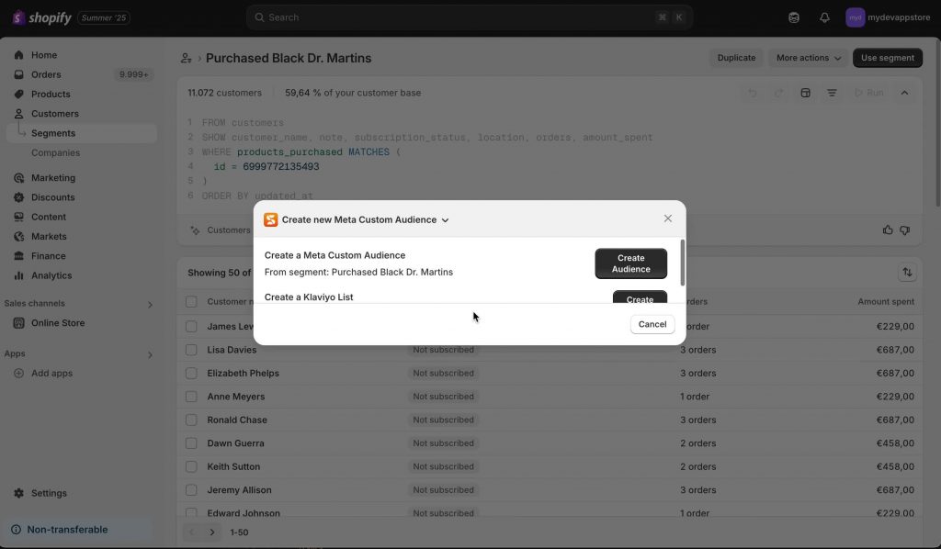Click the Online Store icon
Image resolution: width=941 pixels, height=549 pixels.
18,323
